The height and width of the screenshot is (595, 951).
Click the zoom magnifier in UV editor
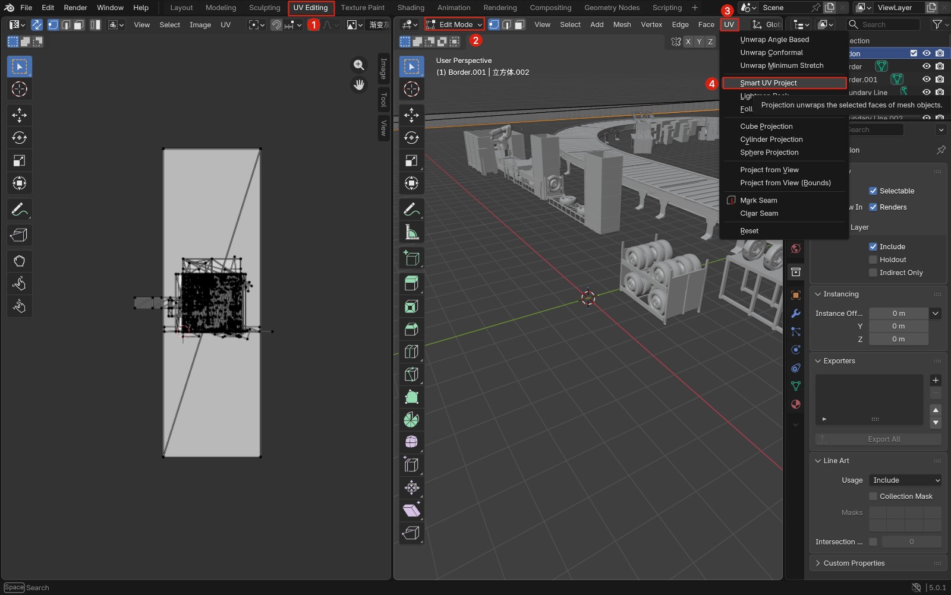(359, 65)
